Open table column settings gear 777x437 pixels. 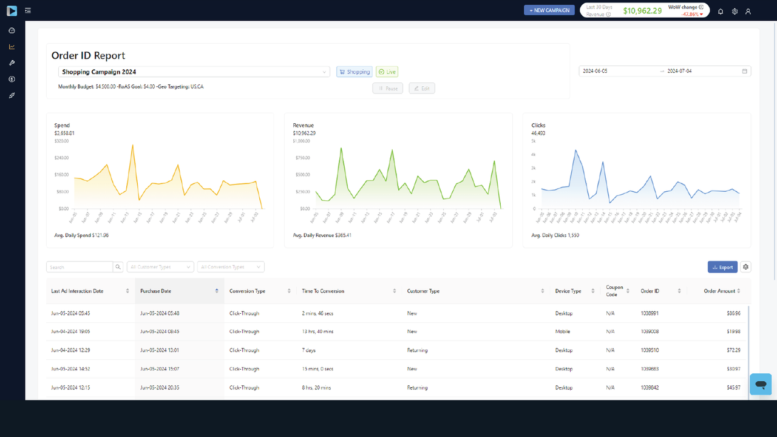(745, 267)
